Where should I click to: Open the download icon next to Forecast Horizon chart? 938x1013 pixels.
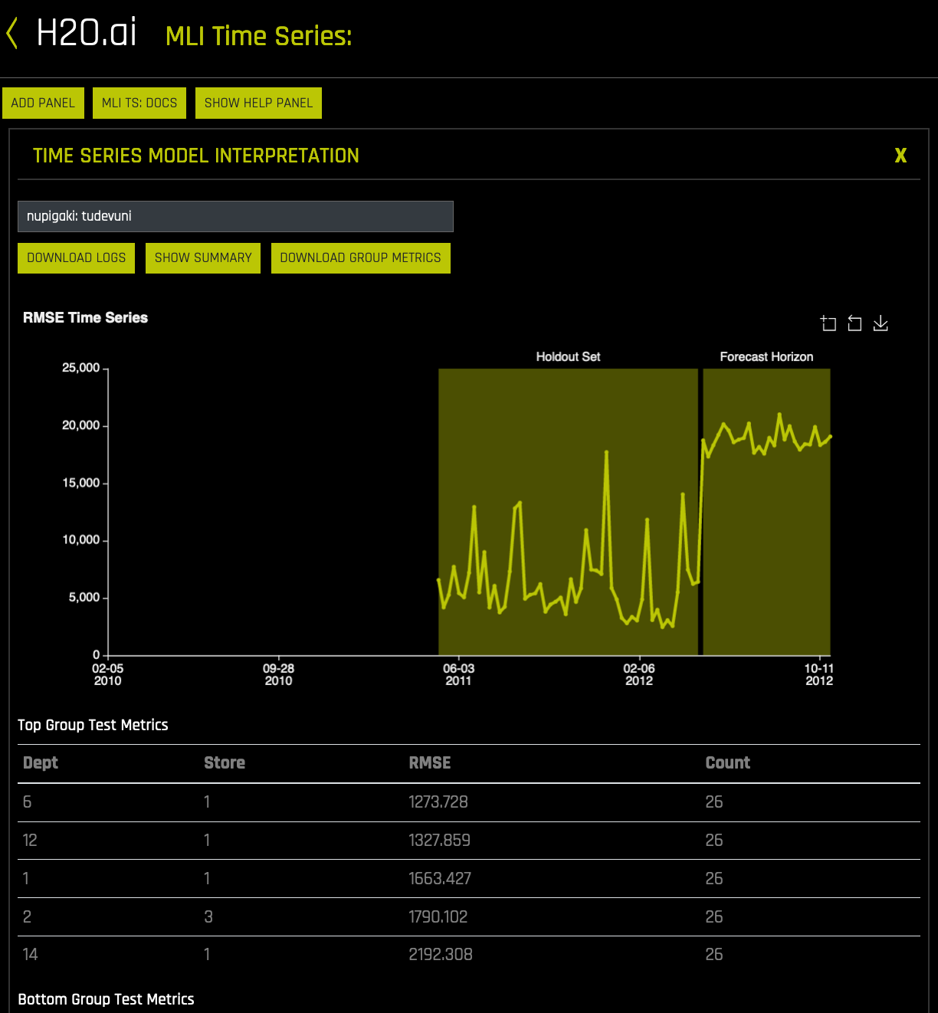click(x=880, y=323)
